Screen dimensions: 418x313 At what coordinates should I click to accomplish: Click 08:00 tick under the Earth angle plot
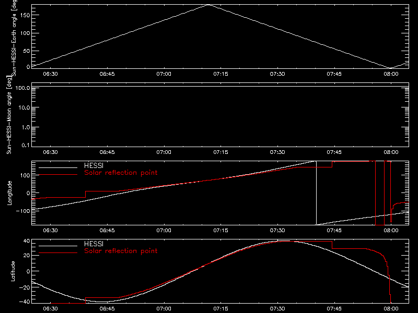click(x=391, y=74)
